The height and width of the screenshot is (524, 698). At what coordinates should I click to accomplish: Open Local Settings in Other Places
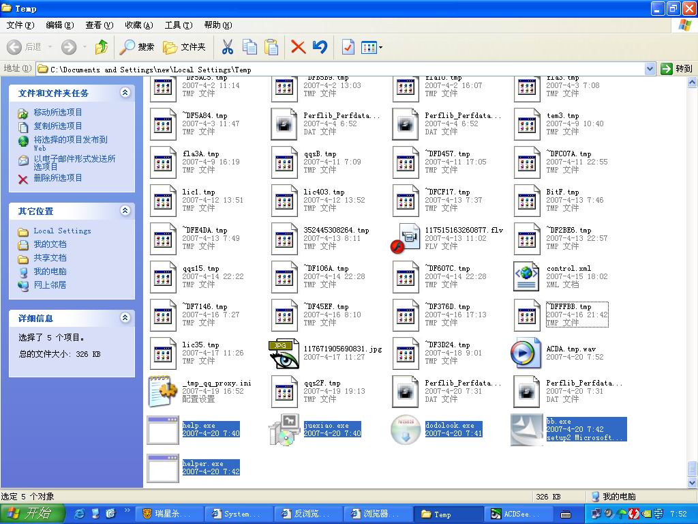coord(62,231)
